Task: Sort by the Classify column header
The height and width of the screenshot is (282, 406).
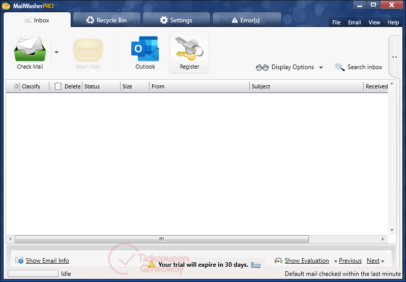Action: [31, 86]
